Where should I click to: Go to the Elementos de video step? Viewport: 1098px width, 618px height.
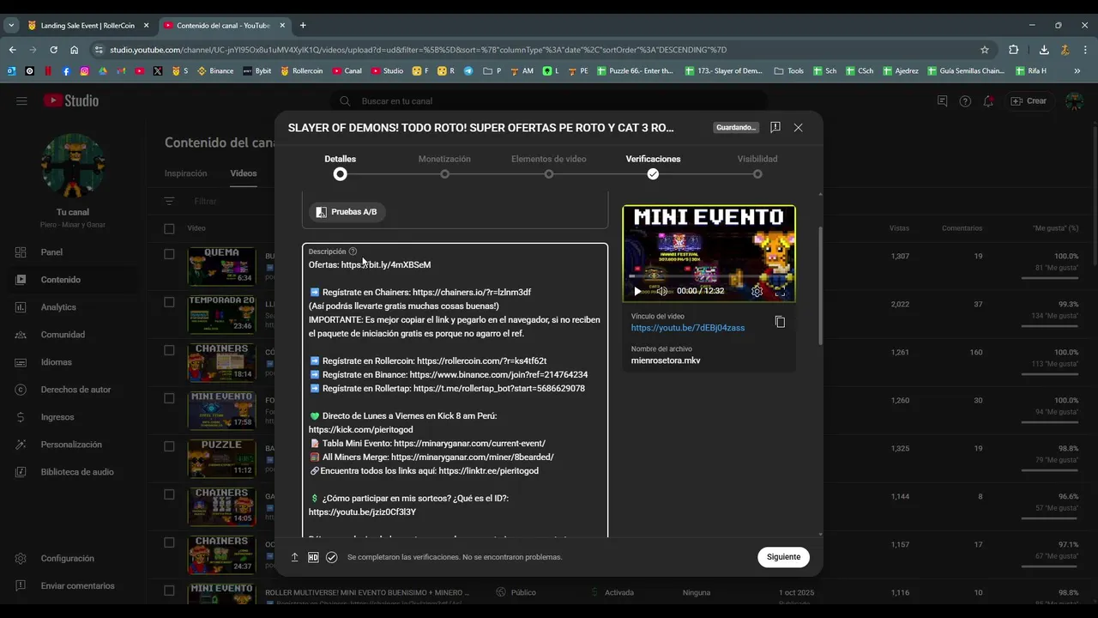click(549, 167)
